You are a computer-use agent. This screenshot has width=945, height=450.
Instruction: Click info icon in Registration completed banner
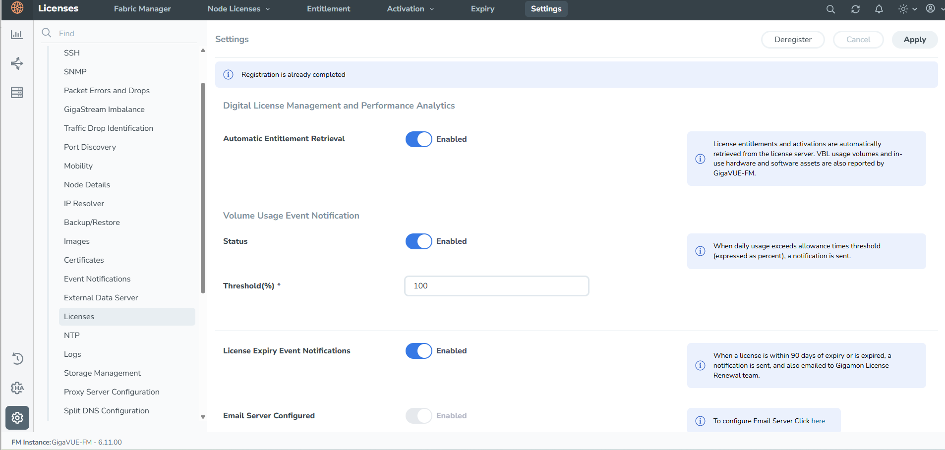[228, 74]
